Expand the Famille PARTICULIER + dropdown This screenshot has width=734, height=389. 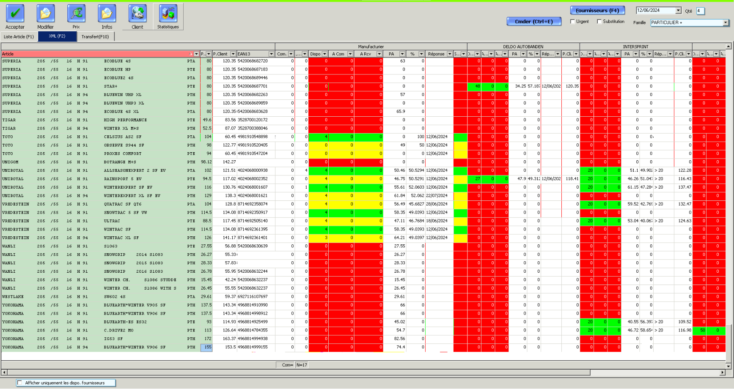(726, 22)
